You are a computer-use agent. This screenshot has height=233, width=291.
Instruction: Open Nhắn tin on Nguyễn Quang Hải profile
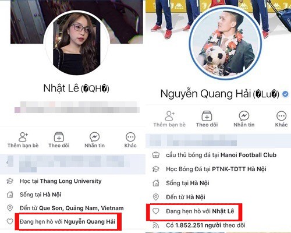click(x=244, y=119)
